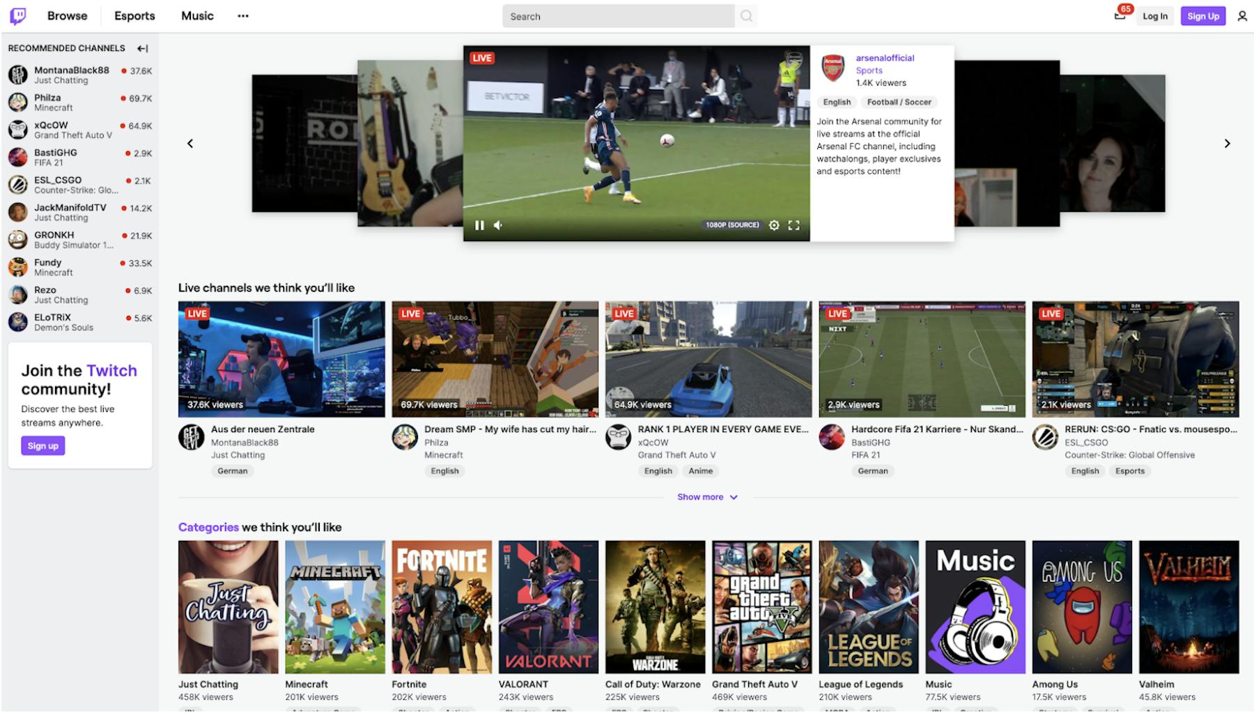The height and width of the screenshot is (713, 1254).
Task: Click the Log In button
Action: pos(1154,16)
